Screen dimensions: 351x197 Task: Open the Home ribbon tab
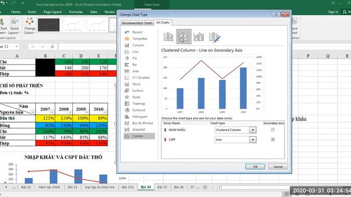pos(16,12)
